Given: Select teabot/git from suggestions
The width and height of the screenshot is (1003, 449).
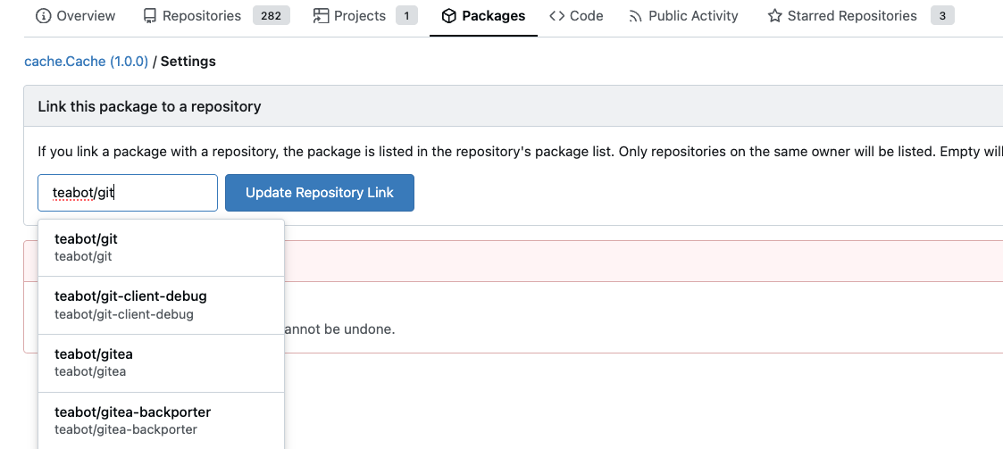Looking at the screenshot, I should (x=161, y=247).
